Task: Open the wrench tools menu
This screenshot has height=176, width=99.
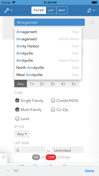Action: click(x=8, y=10)
